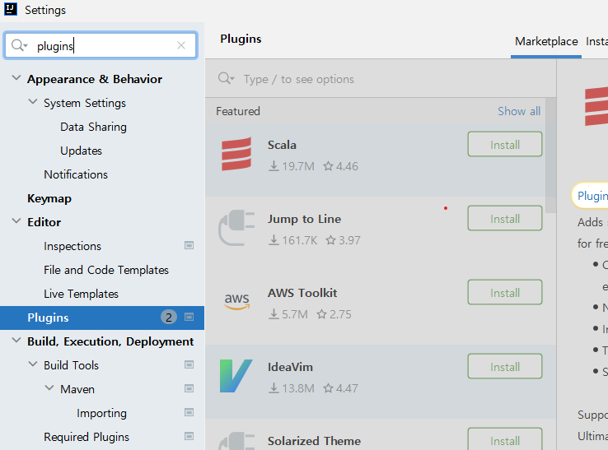Clear the plugins search text
The image size is (608, 450).
point(181,45)
